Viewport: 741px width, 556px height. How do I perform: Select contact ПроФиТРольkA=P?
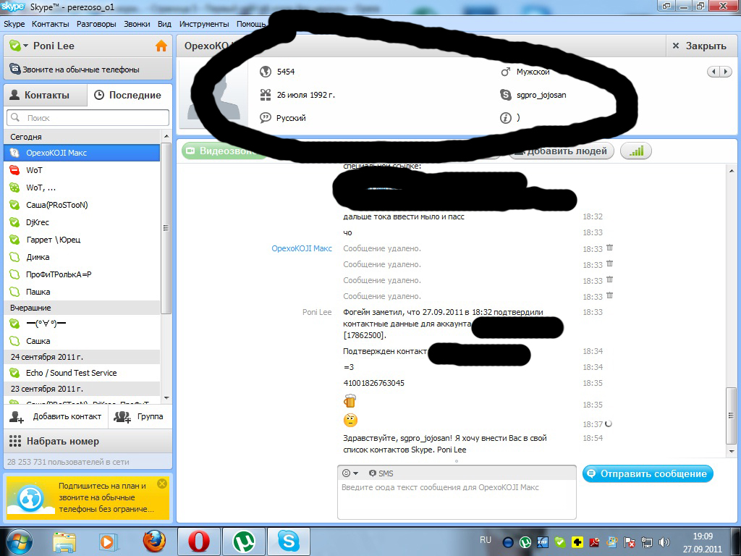[x=82, y=274]
